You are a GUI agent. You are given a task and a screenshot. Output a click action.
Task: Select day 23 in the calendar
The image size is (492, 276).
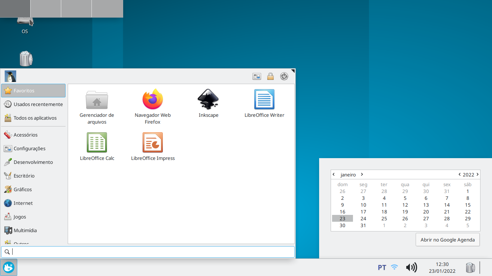(x=343, y=218)
